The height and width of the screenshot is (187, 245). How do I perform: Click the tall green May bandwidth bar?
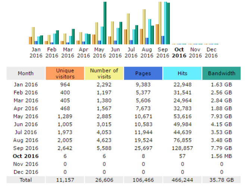105,23
